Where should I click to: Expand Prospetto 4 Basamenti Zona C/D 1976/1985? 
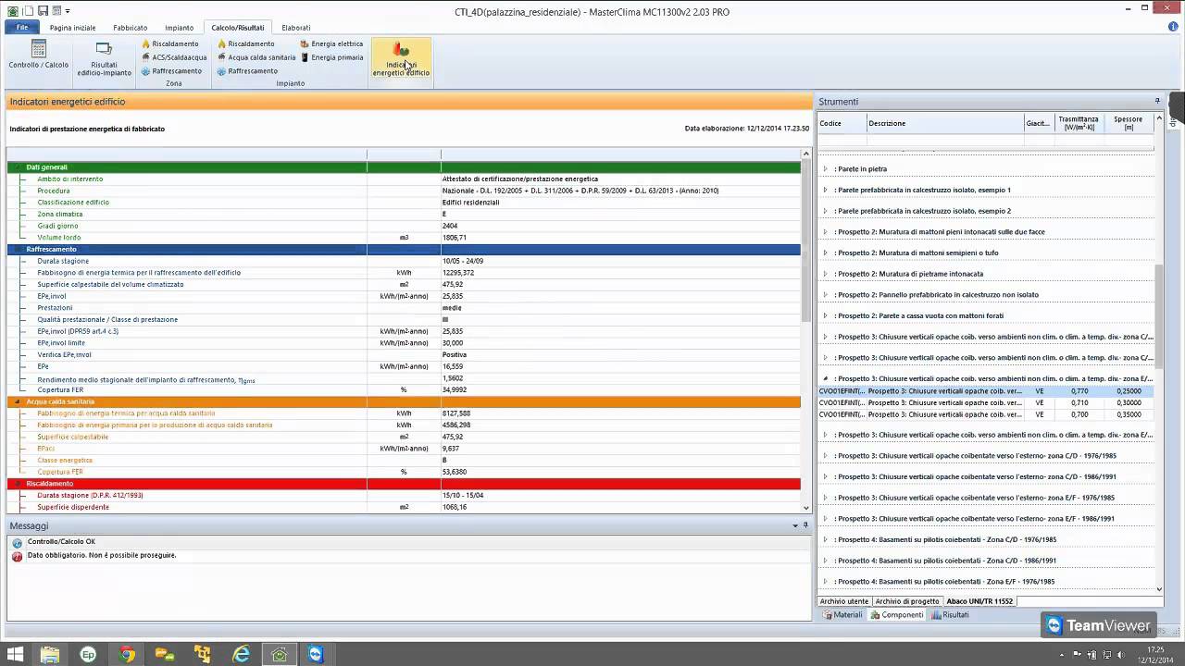click(825, 539)
